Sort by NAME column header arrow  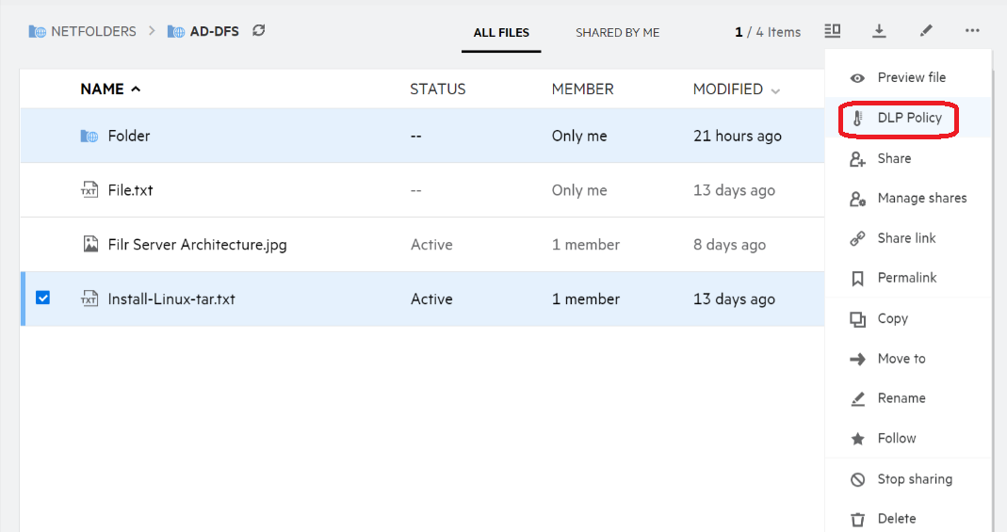(x=136, y=89)
